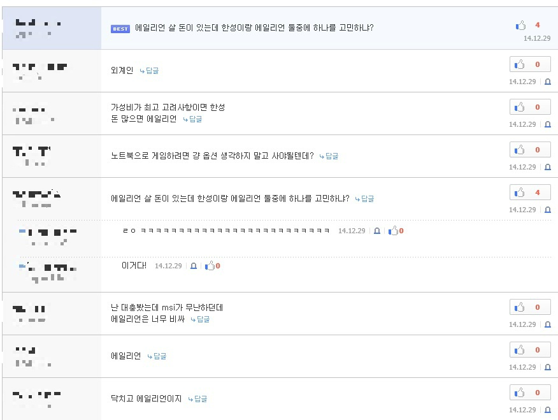The height and width of the screenshot is (420, 558).
Task: Reply to the '에일리언은 너무 비싸' comment
Action: [200, 319]
